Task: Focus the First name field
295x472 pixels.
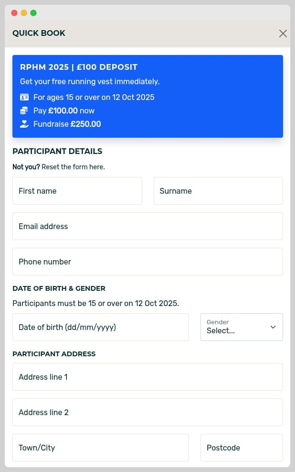Action: 77,191
